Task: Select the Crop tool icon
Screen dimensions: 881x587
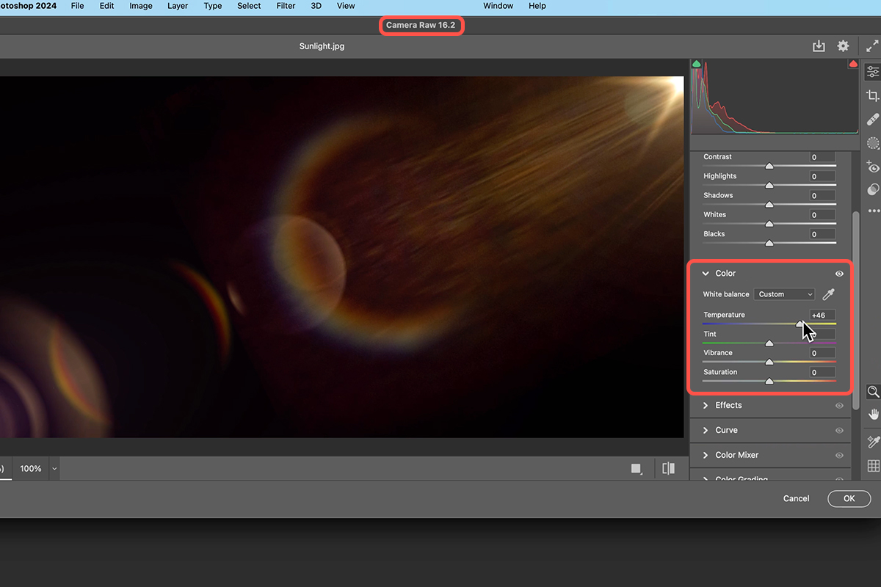Action: click(x=872, y=95)
